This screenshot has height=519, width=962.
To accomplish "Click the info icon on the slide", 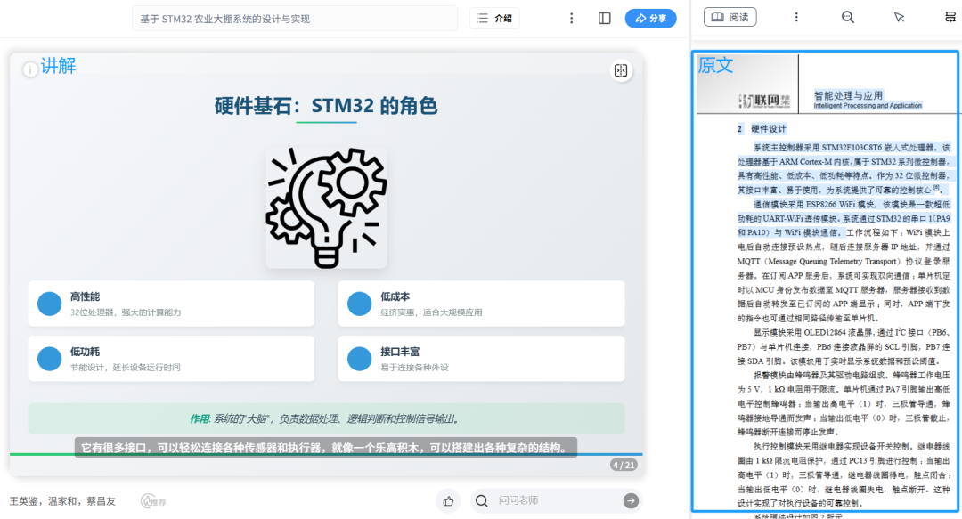I will pyautogui.click(x=30, y=69).
